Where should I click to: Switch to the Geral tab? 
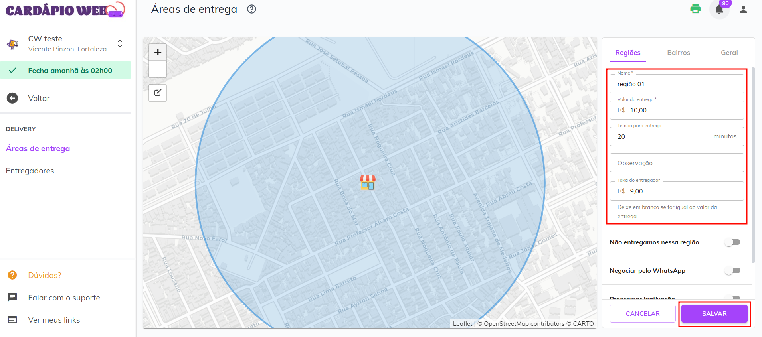click(729, 53)
